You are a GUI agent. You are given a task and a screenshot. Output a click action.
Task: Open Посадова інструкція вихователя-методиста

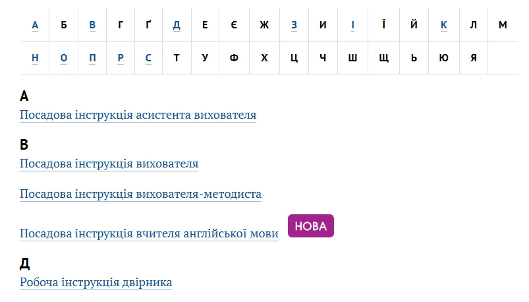pyautogui.click(x=140, y=194)
